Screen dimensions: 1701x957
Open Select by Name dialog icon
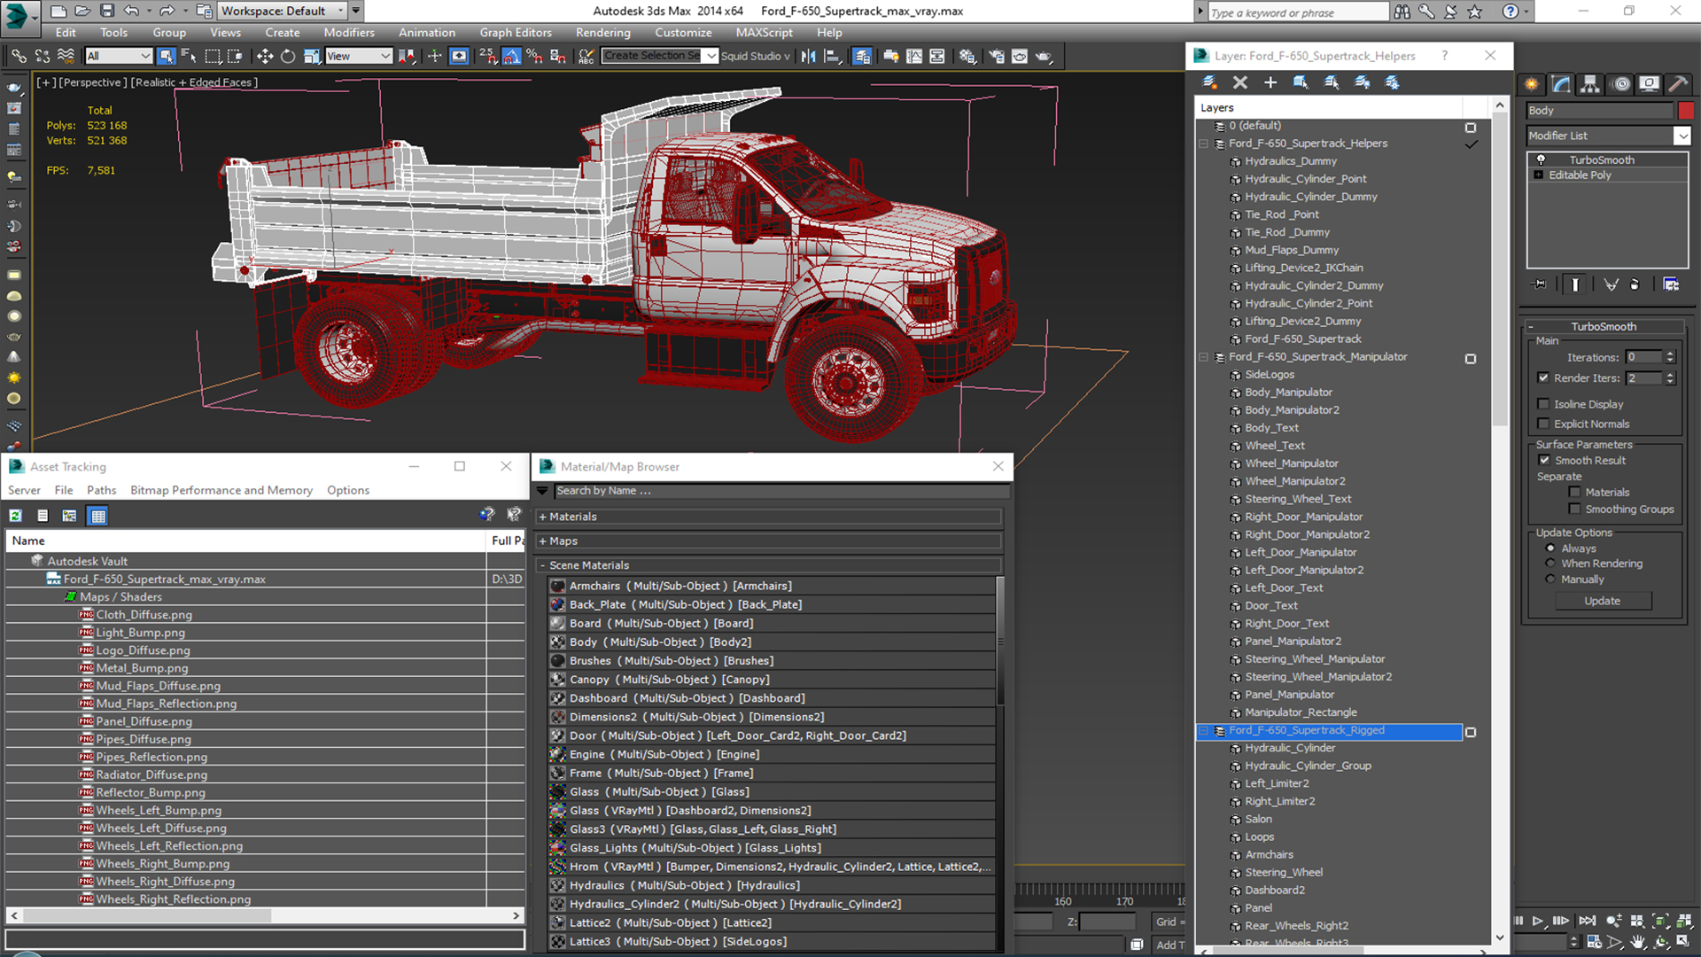coord(189,56)
